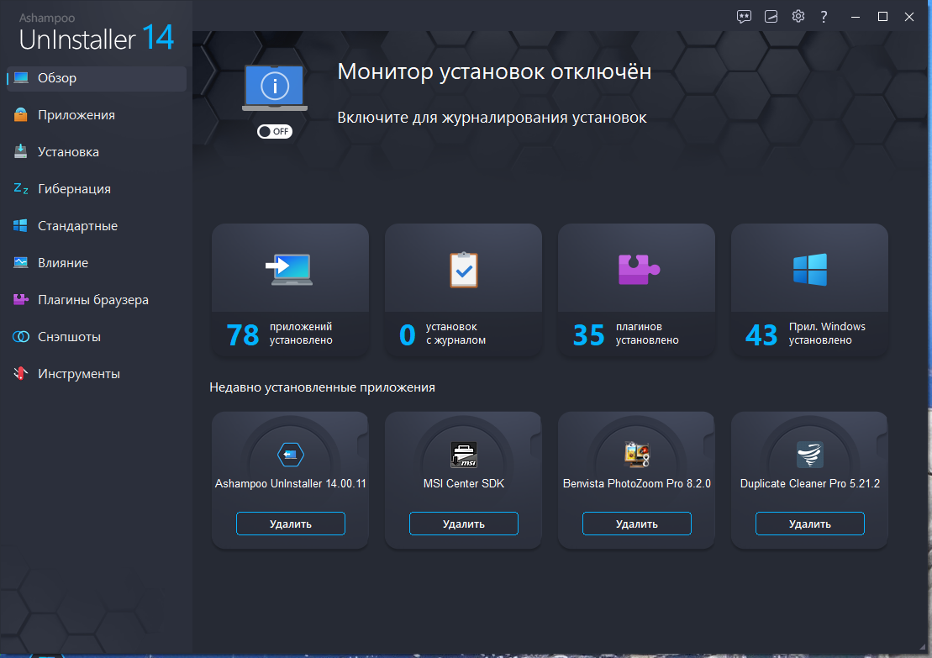Click Удалить for Benvista PhotoZoom Pro

tap(636, 523)
